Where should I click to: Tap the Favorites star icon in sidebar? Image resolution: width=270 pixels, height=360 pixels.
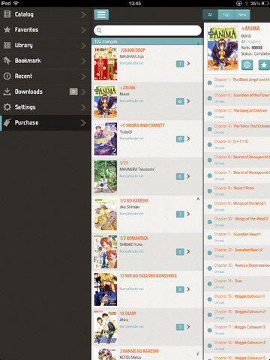tap(7, 30)
